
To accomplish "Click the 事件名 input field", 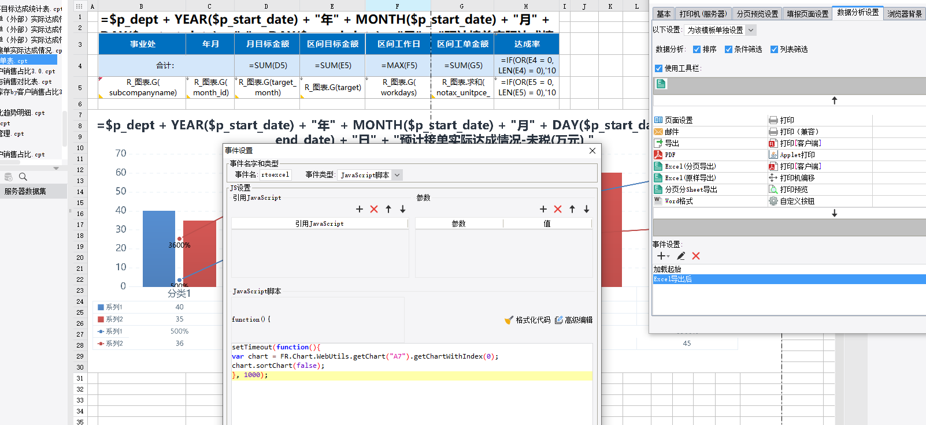I will (275, 174).
